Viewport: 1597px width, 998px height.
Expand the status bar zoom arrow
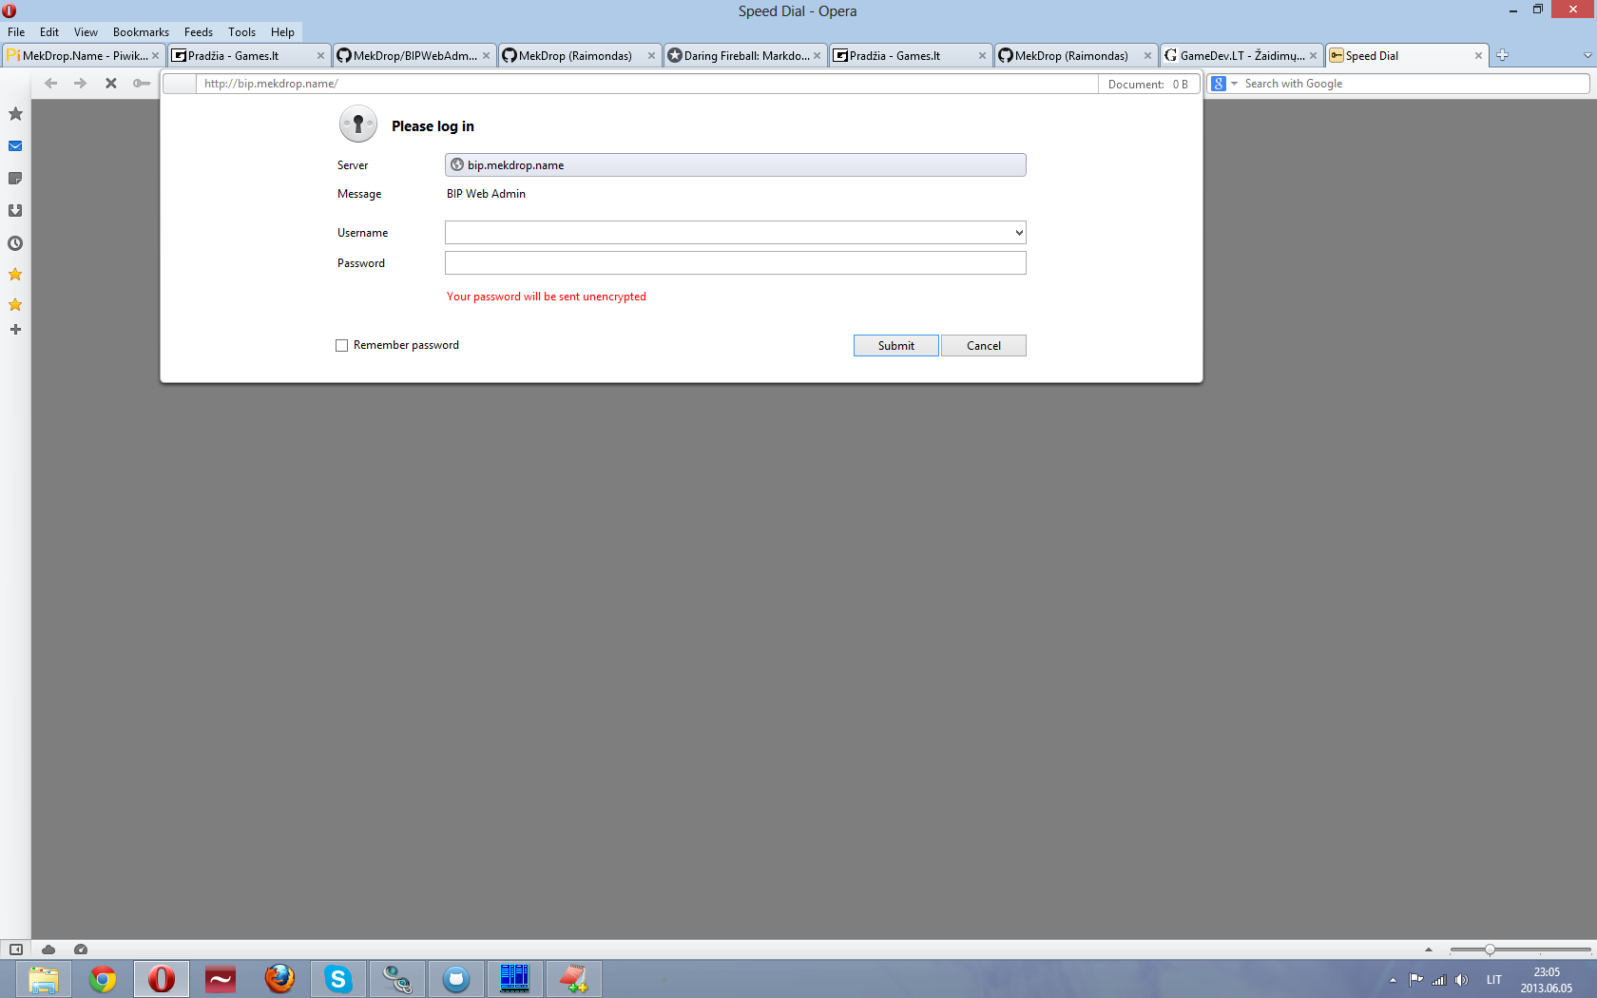coord(1428,950)
